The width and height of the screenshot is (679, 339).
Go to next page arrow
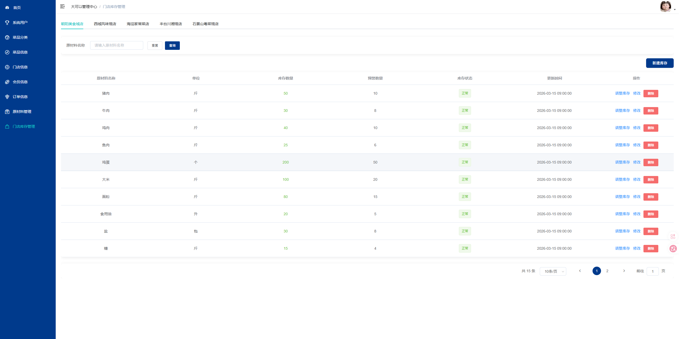624,271
